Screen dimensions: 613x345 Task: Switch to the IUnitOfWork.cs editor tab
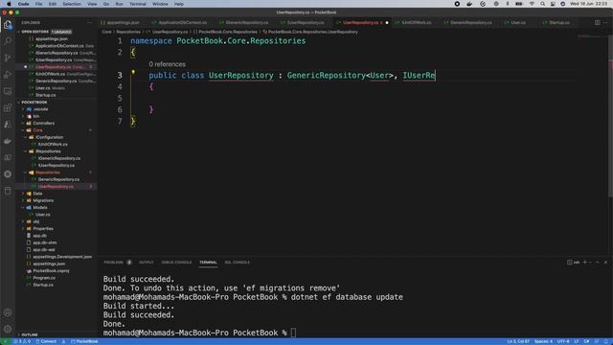[417, 23]
